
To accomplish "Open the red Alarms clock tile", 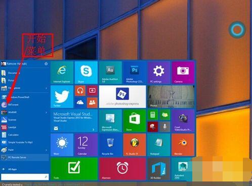I will click(x=122, y=169).
